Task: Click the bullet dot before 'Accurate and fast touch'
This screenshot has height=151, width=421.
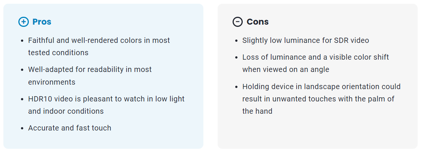Action: tap(22, 128)
